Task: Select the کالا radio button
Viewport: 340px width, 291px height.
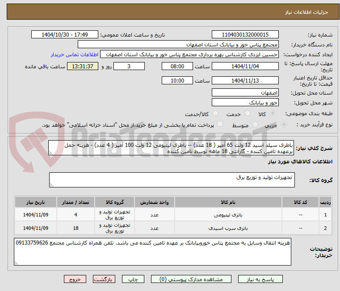Action: [273, 113]
